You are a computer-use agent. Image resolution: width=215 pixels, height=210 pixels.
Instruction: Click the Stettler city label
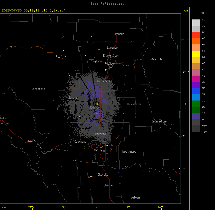[x=158, y=59]
